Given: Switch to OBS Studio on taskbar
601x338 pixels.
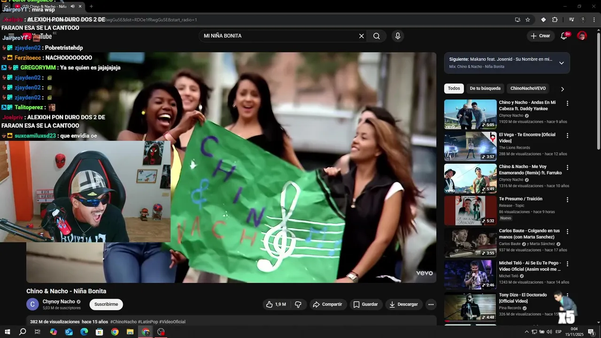Looking at the screenshot, I should pyautogui.click(x=161, y=332).
